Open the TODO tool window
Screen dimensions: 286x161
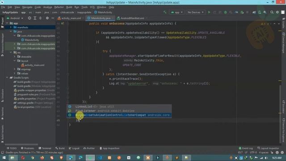pos(12,148)
